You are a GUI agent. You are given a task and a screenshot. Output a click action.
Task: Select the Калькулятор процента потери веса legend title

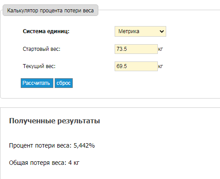coord(50,11)
